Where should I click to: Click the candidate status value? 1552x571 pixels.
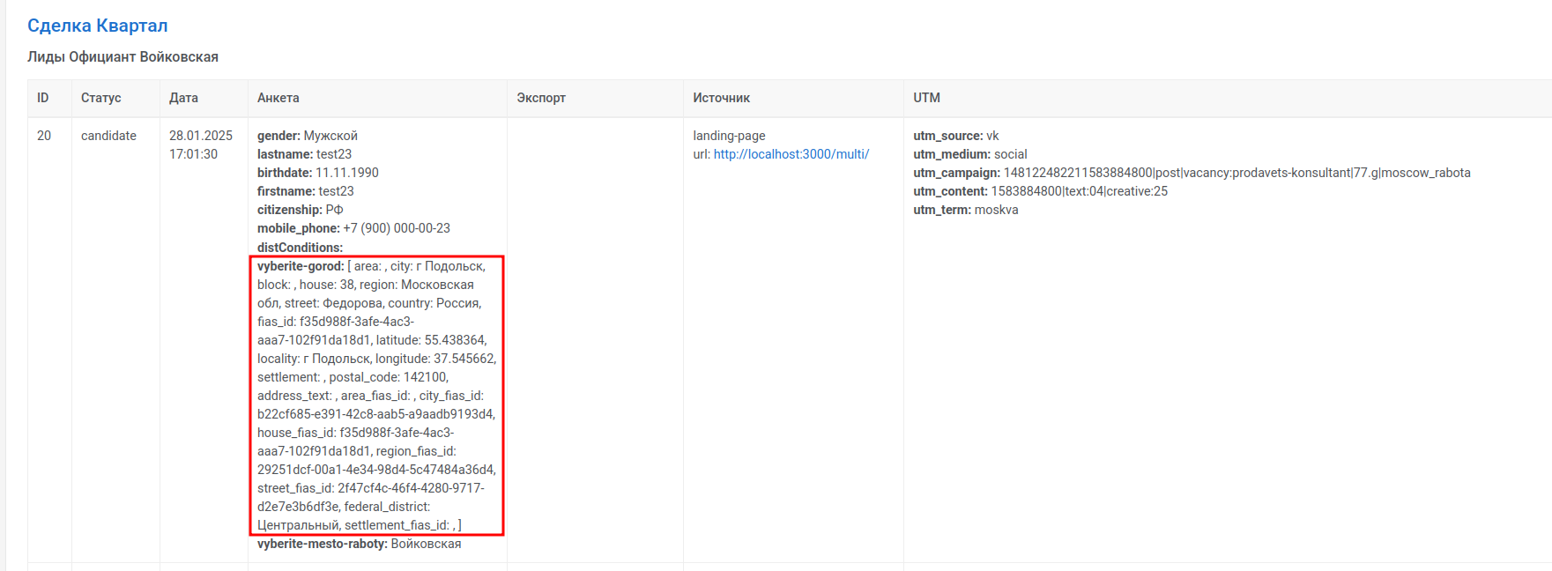[108, 136]
